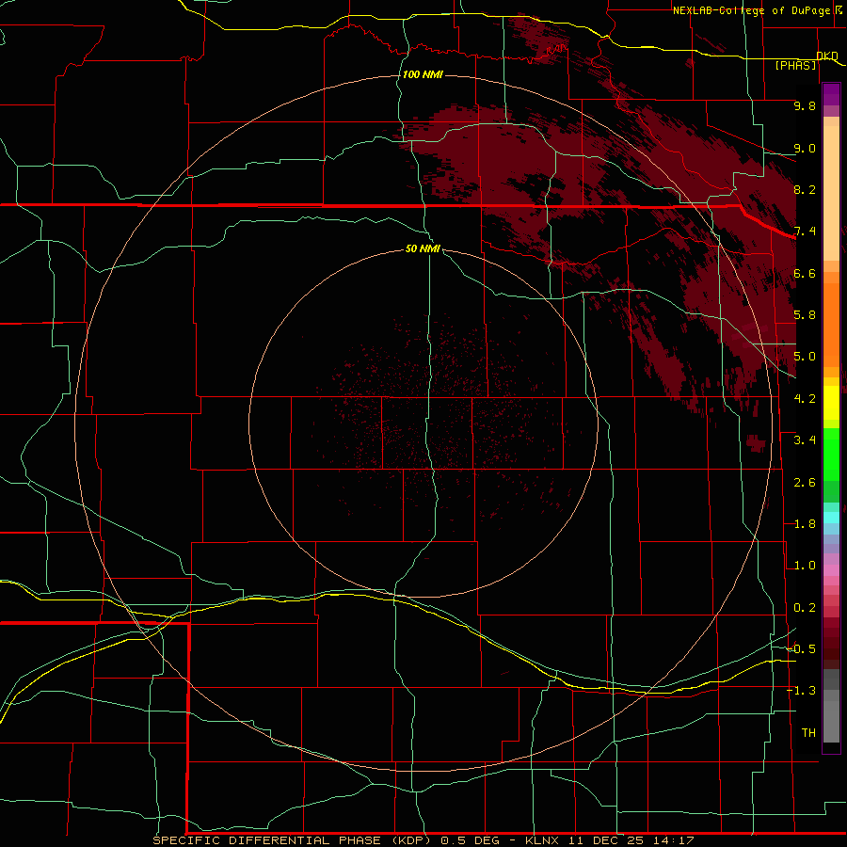The height and width of the screenshot is (847, 847).
Task: Click the 50 NMI range ring label
Action: (423, 248)
